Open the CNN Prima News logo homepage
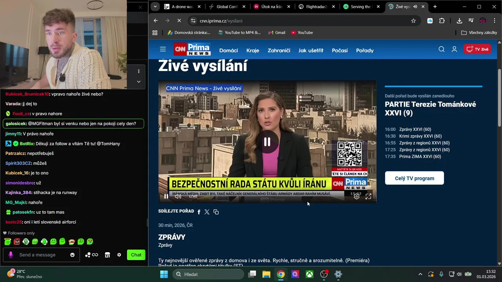 (192, 49)
